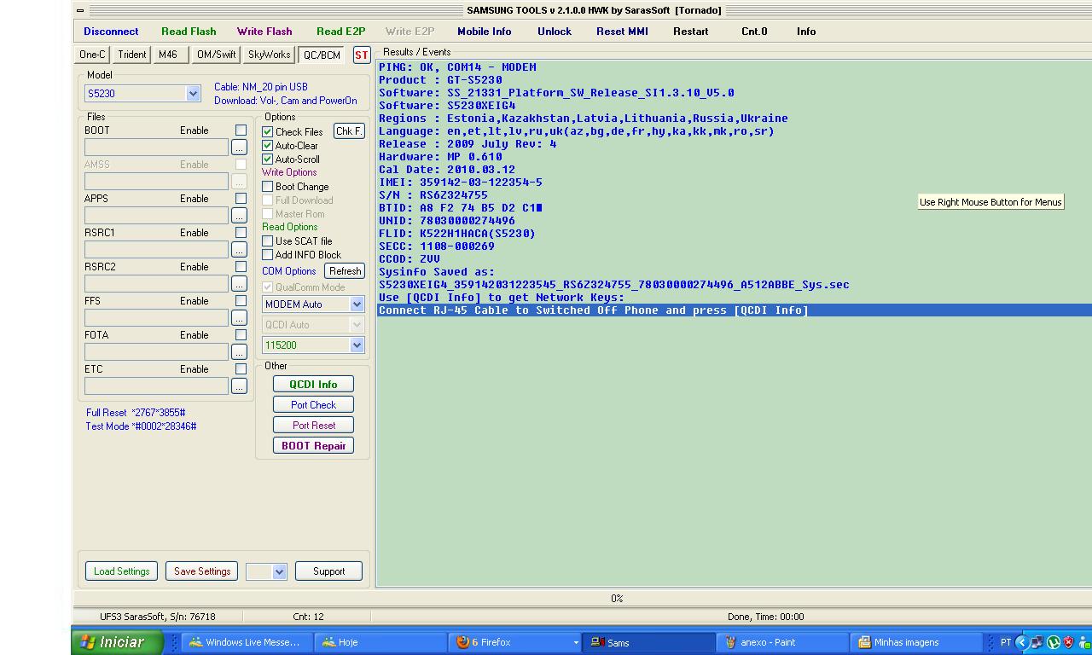Click Read Flash in the toolbar
The width and height of the screenshot is (1092, 655).
coord(189,32)
